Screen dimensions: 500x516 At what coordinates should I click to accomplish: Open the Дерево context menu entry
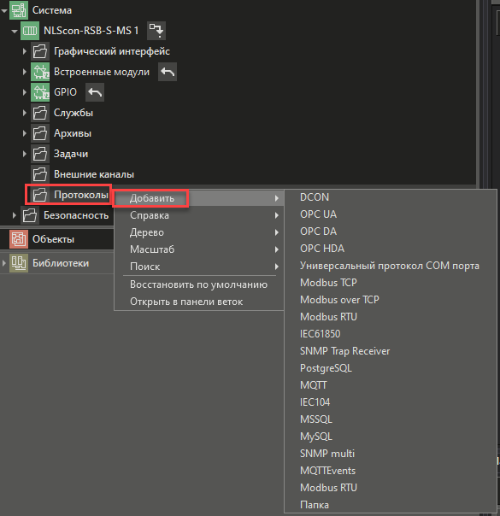(199, 232)
